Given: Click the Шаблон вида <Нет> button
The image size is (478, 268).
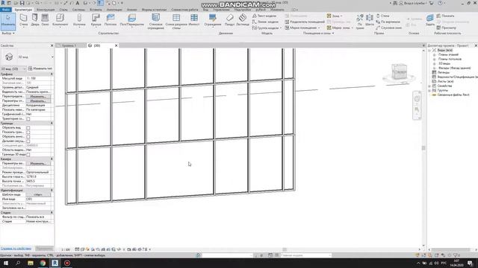Looking at the screenshot, I should [x=38, y=194].
